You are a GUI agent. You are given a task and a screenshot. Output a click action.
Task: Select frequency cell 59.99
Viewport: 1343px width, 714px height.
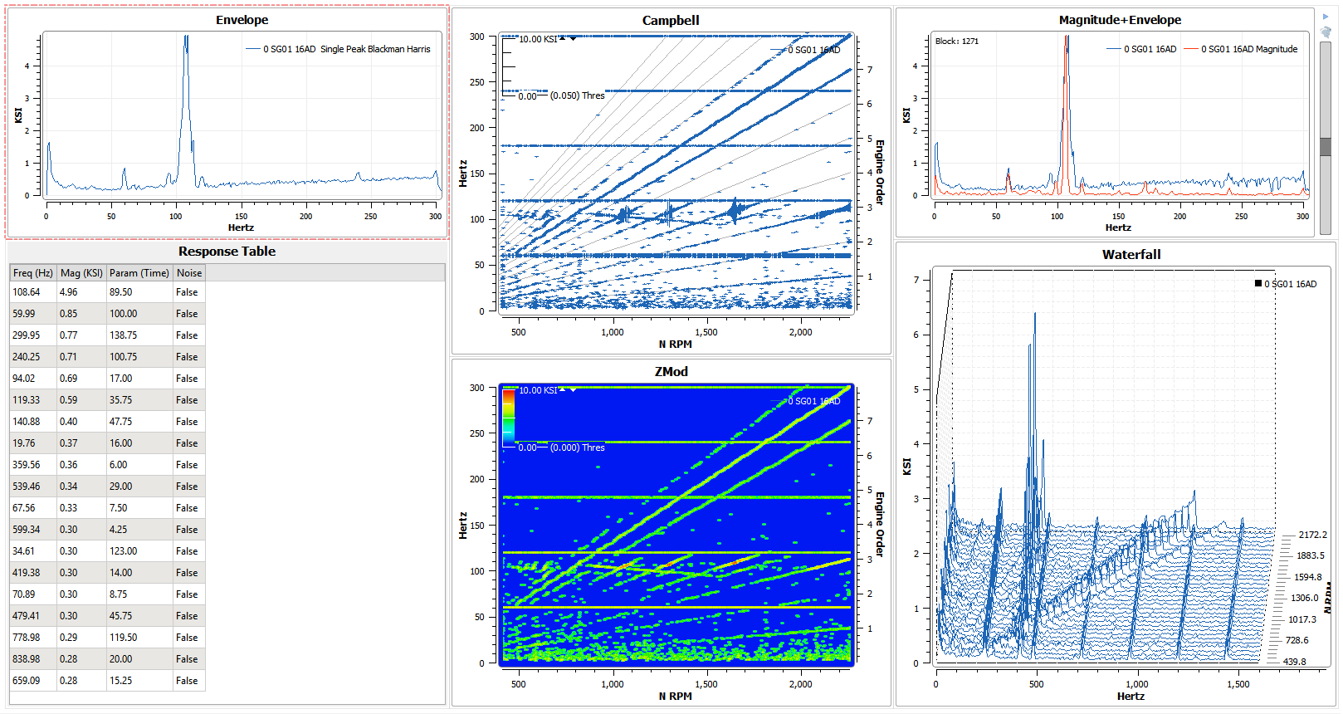point(33,314)
